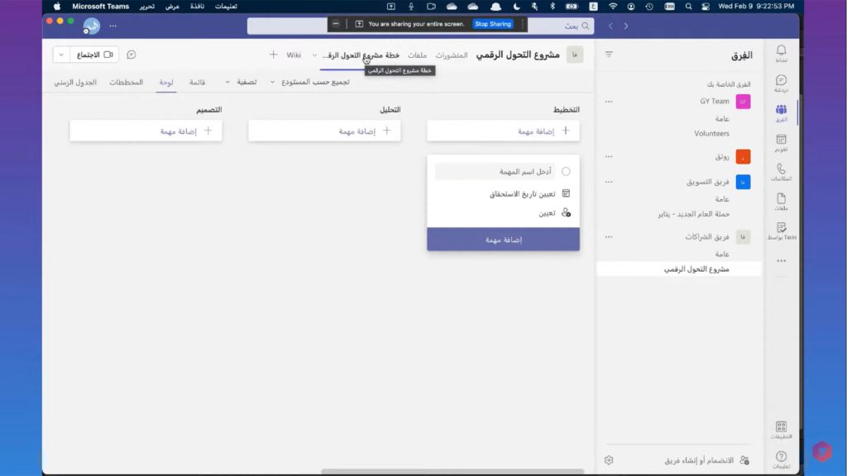Click the assign person icon

(x=566, y=212)
